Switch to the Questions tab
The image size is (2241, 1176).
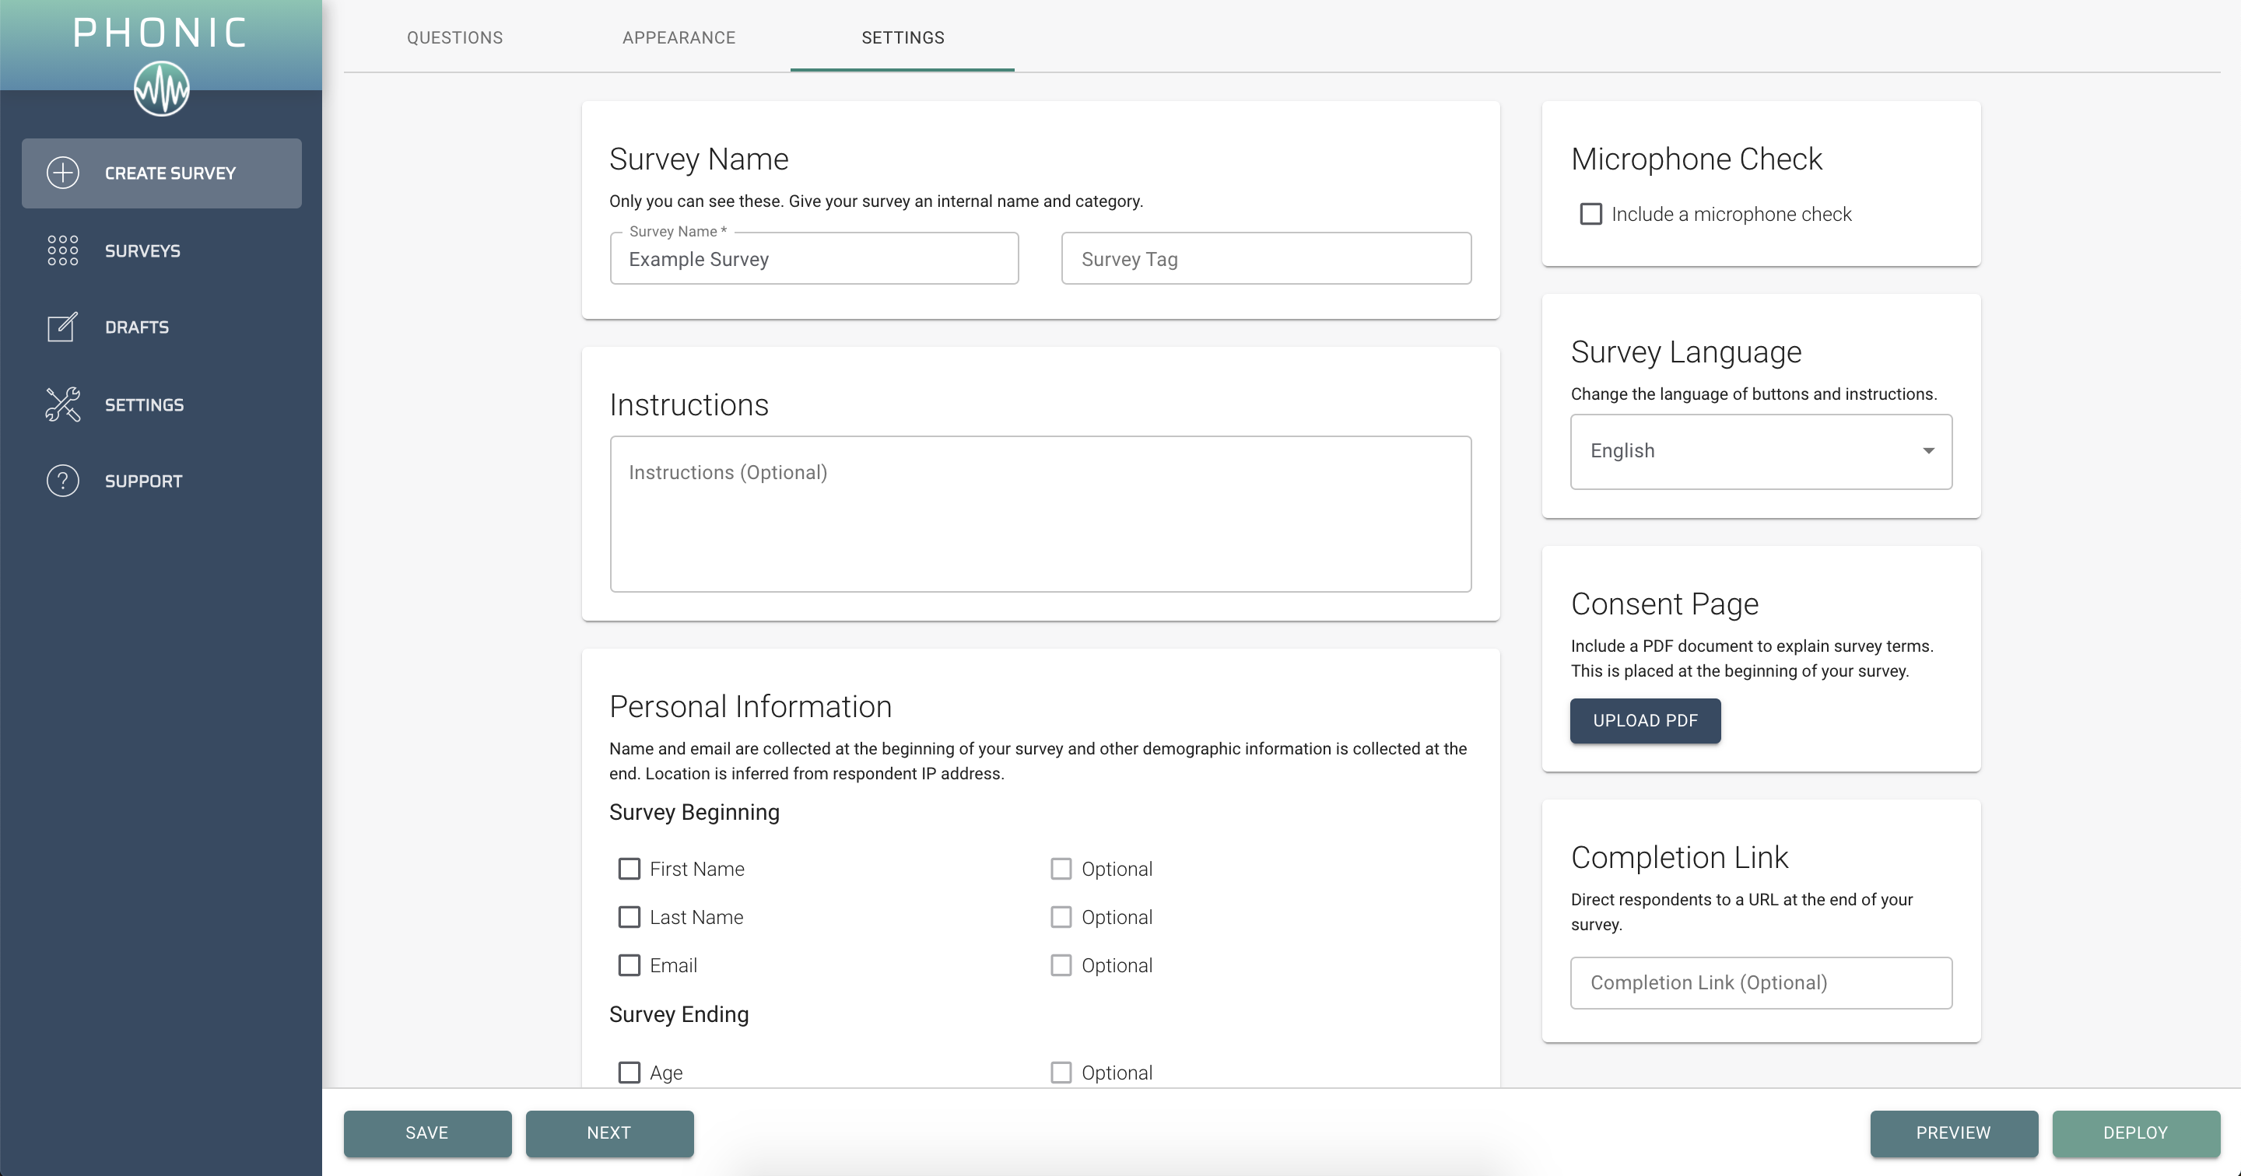coord(454,37)
